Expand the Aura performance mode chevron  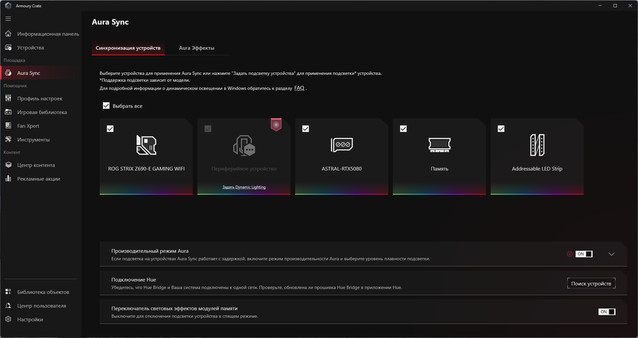tap(611, 254)
